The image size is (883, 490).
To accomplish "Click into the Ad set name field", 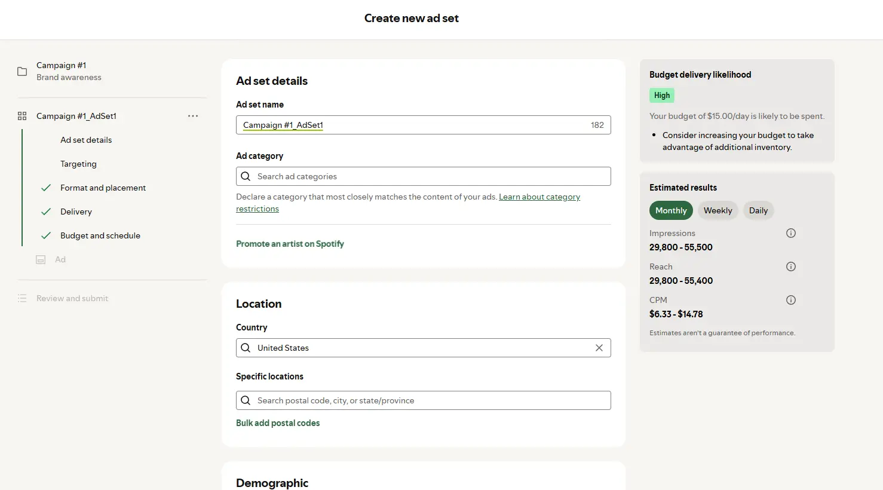I will coord(424,125).
